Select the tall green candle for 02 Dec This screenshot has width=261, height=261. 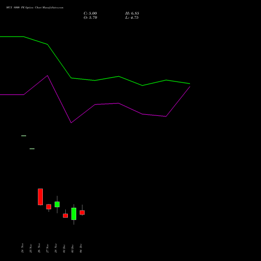pyautogui.click(x=74, y=214)
